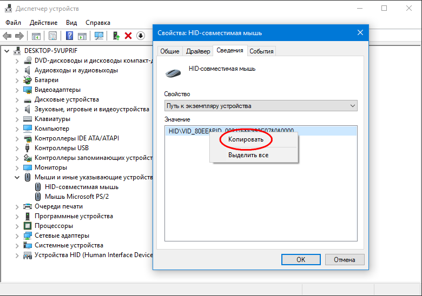Select Мышь Microsoft PS/2 in the tree

(77, 197)
